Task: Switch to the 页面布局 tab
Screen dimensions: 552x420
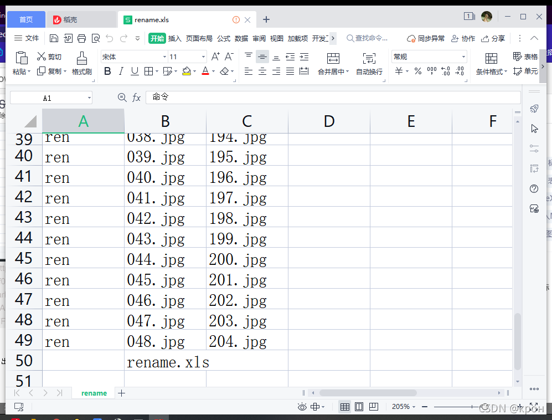Action: point(199,38)
